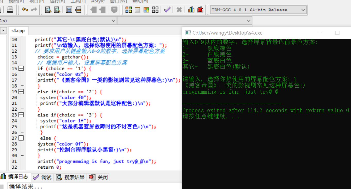Screen dimensions: 351x189
Task: Maximize the s4.exe console window
Action: click(x=337, y=33)
